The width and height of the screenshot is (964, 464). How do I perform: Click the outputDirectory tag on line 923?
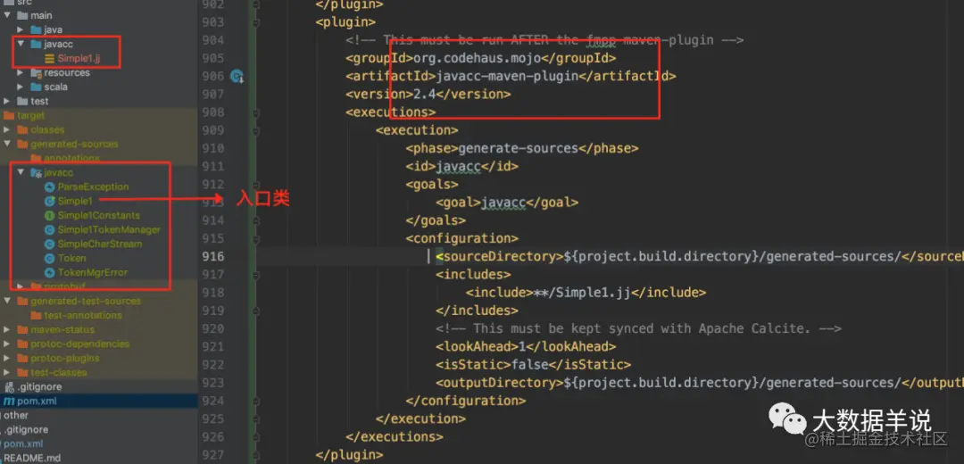(500, 382)
